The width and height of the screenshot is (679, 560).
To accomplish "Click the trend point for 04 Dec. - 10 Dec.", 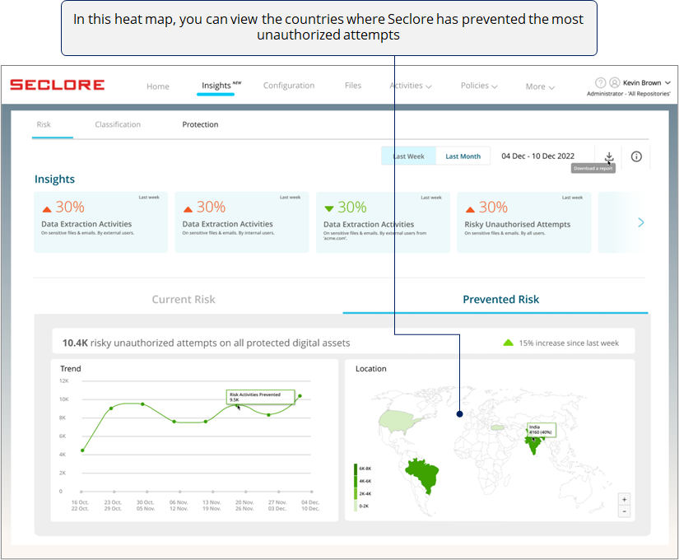I will 300,396.
